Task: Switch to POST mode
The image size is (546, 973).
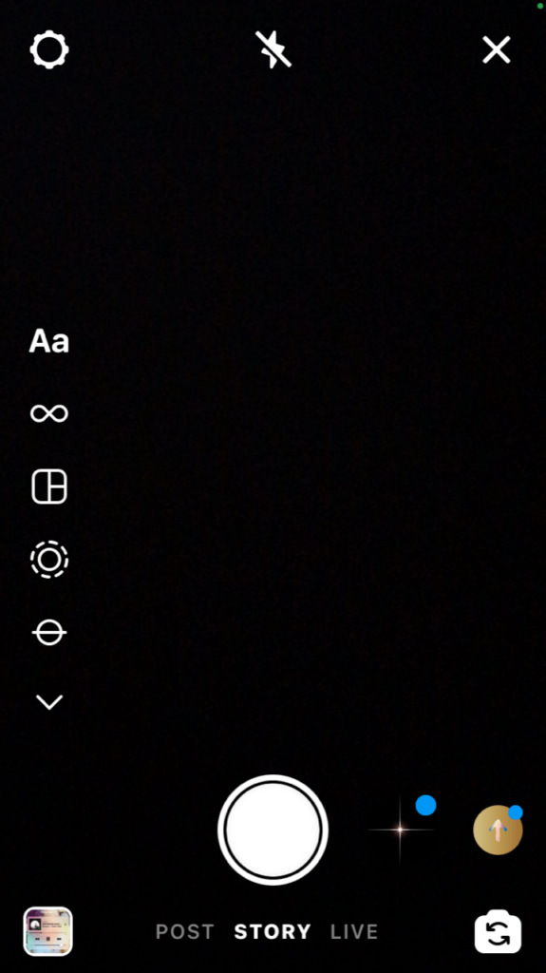Action: 185,932
